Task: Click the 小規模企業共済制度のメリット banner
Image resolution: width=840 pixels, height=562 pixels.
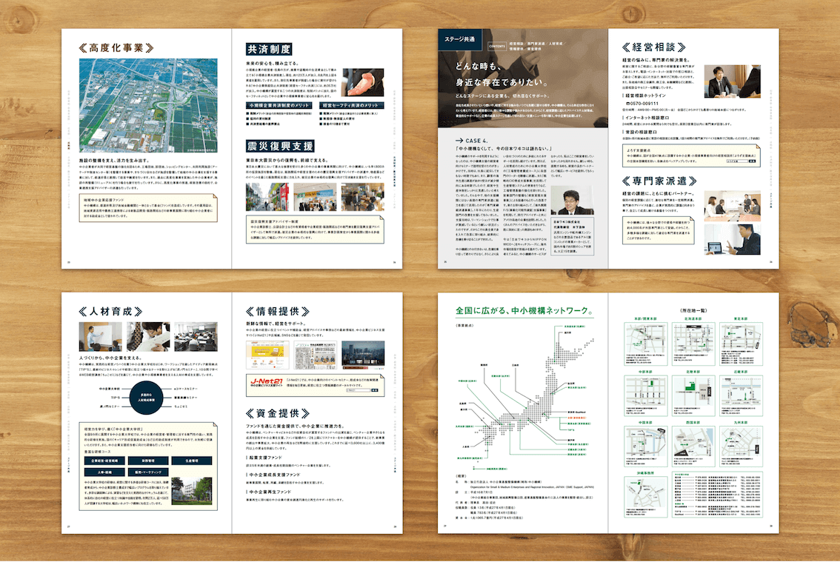Action: [x=279, y=106]
